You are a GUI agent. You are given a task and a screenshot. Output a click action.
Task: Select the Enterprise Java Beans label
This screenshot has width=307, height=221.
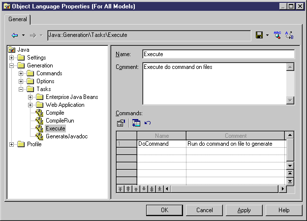click(72, 97)
